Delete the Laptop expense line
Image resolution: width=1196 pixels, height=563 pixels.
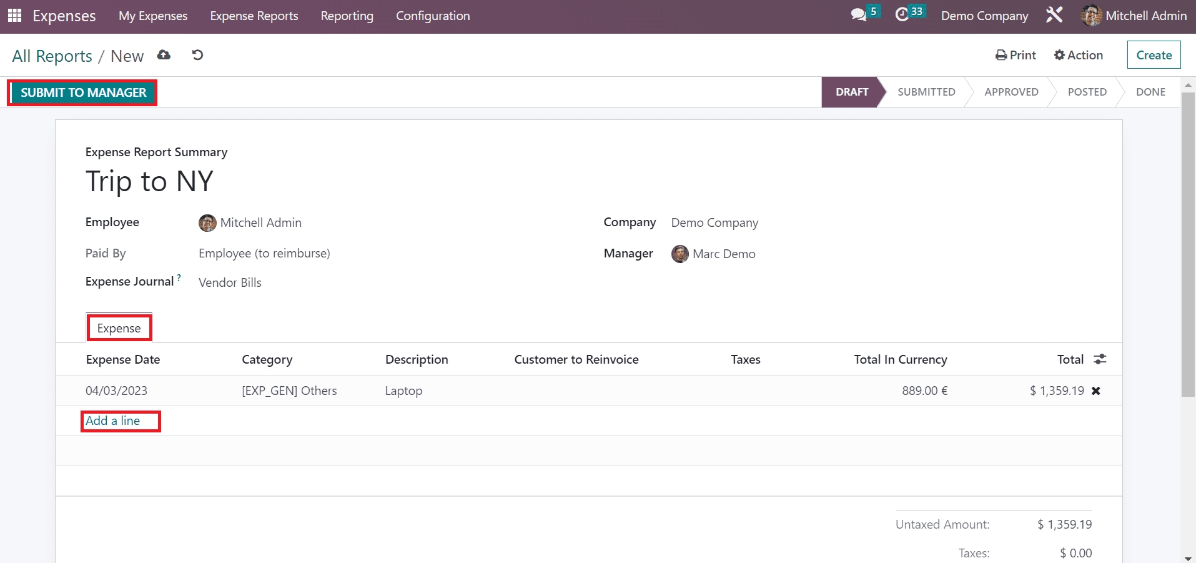pyautogui.click(x=1095, y=391)
